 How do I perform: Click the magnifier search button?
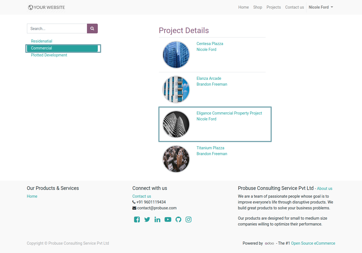click(x=92, y=29)
